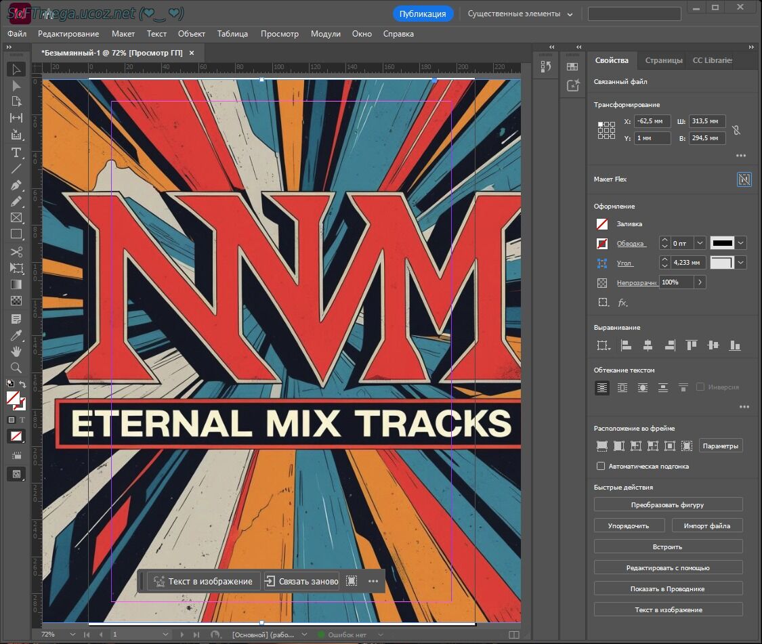Select the Direct Selection arrow tool
The height and width of the screenshot is (644, 762).
click(x=16, y=86)
